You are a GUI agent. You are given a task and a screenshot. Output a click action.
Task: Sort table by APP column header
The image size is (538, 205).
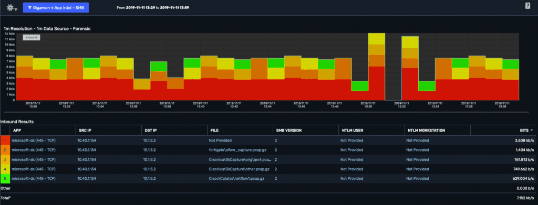click(16, 131)
